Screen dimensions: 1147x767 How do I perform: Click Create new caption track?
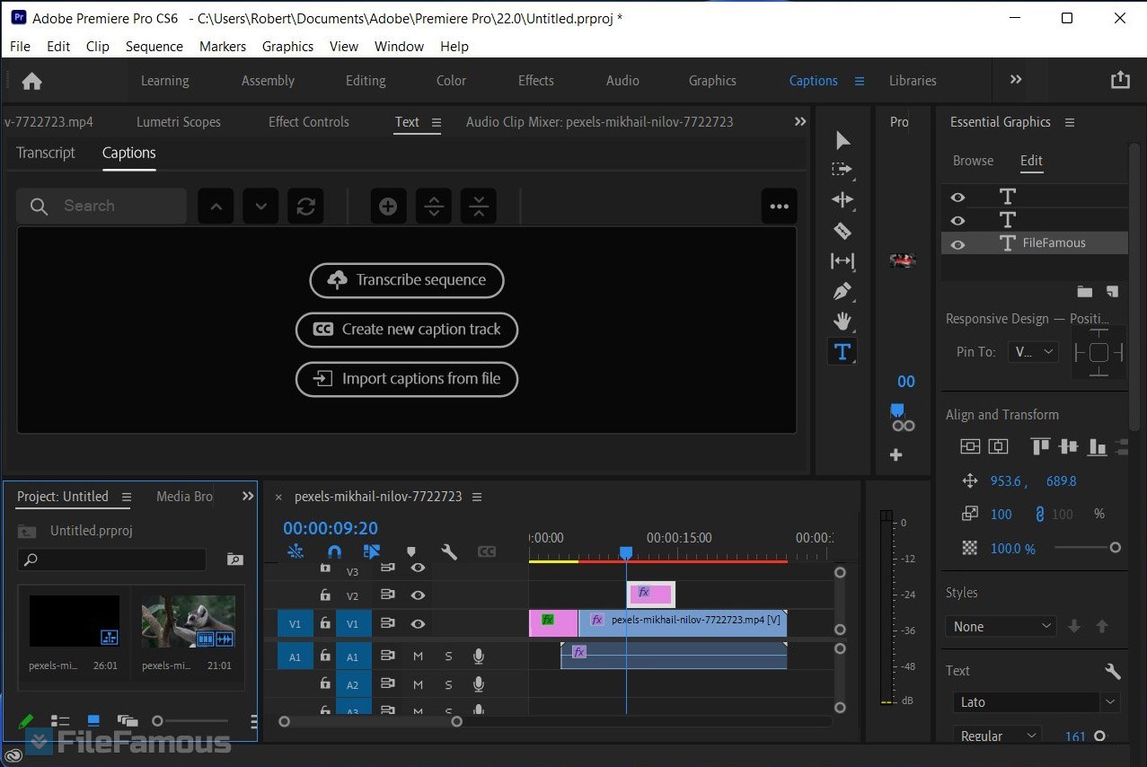pos(407,330)
